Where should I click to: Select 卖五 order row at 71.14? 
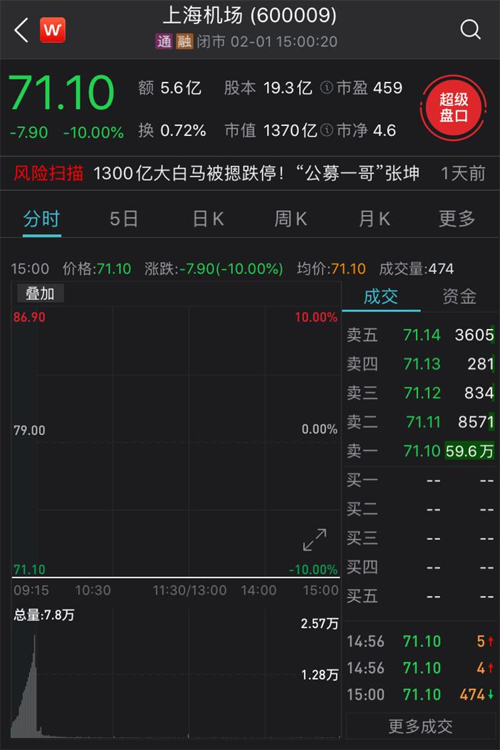coord(420,335)
